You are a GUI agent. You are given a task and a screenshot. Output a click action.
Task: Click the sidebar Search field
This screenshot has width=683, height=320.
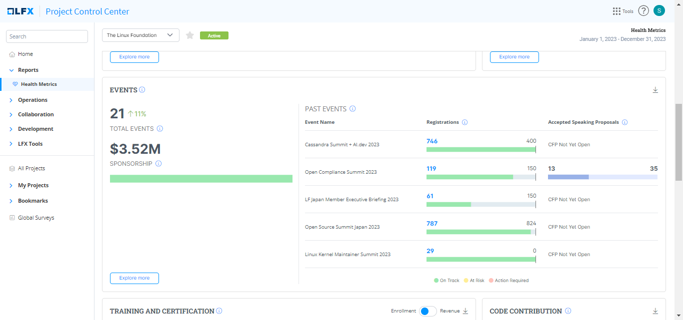(47, 36)
